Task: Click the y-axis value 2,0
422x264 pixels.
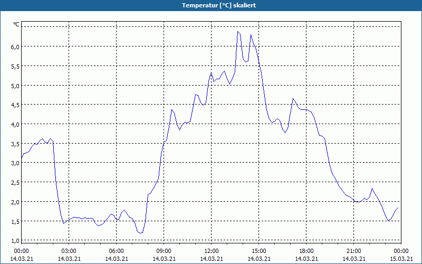Action: (15, 202)
